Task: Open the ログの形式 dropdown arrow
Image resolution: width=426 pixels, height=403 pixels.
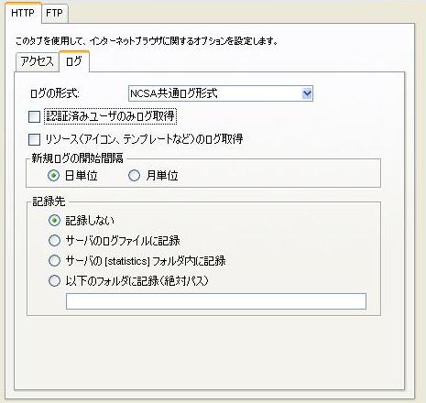Action: (307, 93)
